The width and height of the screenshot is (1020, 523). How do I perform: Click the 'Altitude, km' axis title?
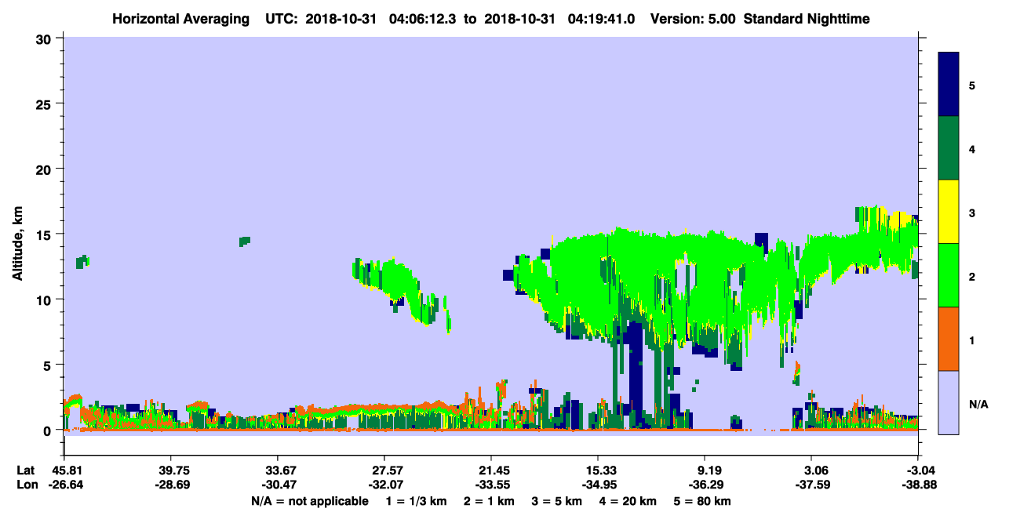(x=17, y=234)
